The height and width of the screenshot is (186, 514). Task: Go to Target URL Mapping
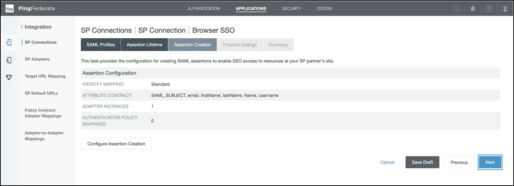pyautogui.click(x=45, y=76)
